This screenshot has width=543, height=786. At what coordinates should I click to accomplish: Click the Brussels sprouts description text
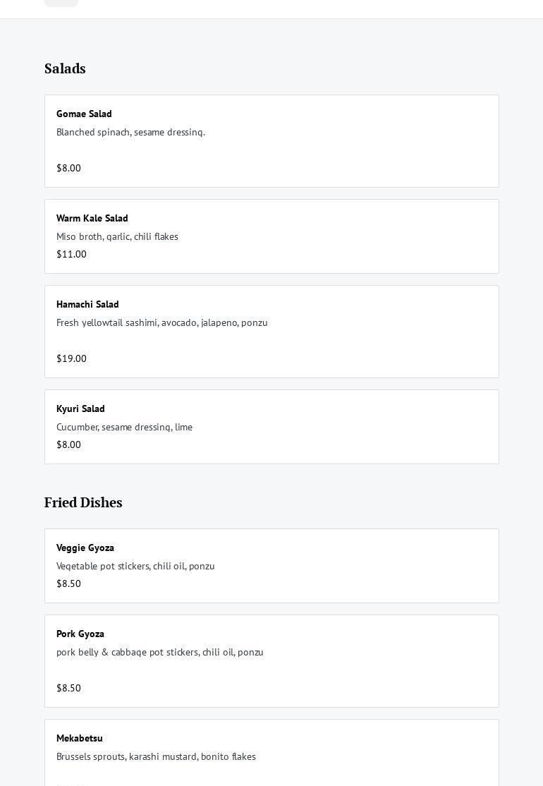(x=156, y=756)
